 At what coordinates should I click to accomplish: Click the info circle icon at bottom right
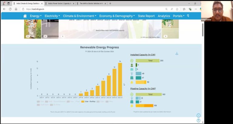click(x=198, y=116)
